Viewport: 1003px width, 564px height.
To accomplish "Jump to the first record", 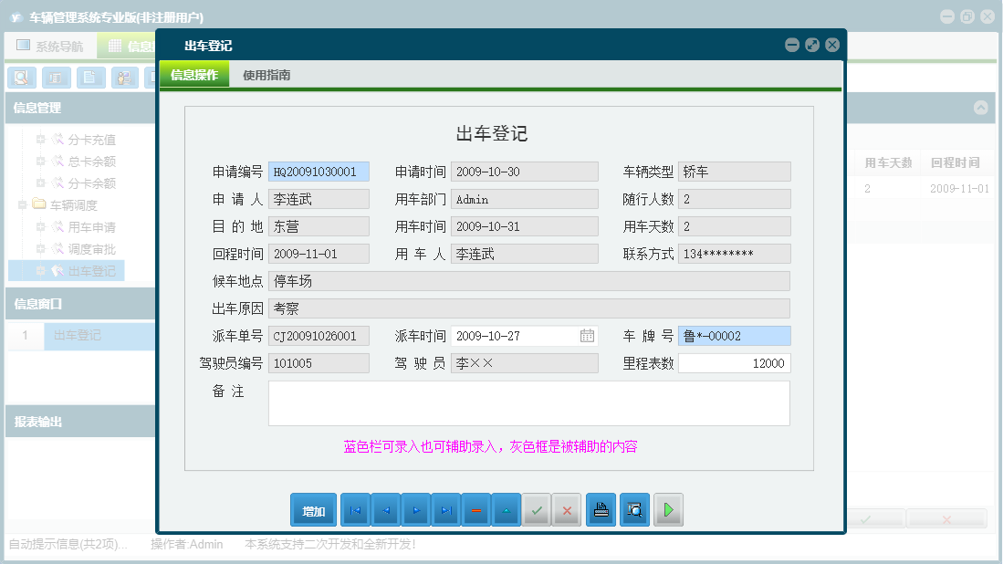I will pos(355,509).
